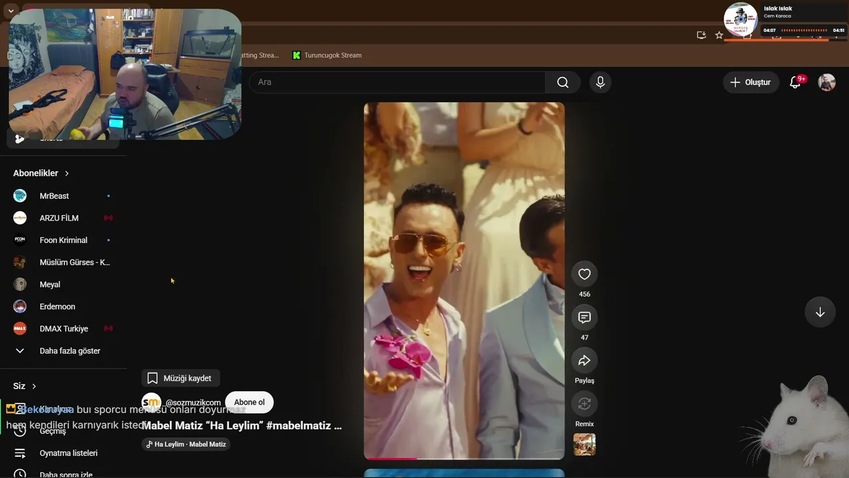Click the Erdemoon channel avatar icon

(x=20, y=307)
